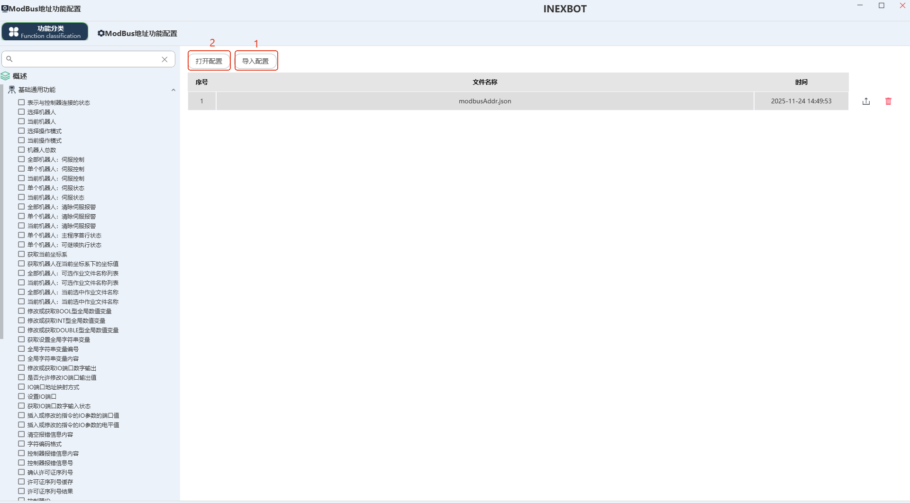The width and height of the screenshot is (910, 503).
Task: Collapse the 基础通用功能 section chevron
Action: 173,90
